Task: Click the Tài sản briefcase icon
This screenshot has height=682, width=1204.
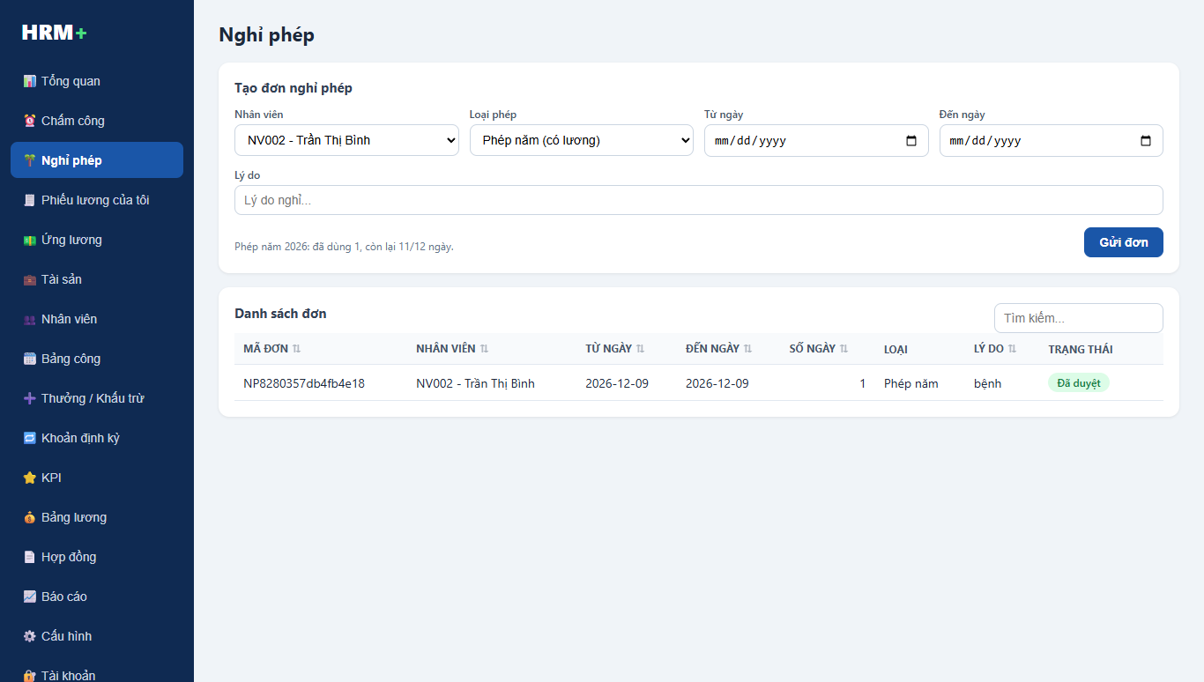Action: pos(30,279)
